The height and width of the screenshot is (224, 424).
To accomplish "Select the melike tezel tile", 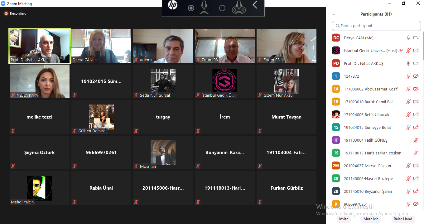I will tap(40, 117).
